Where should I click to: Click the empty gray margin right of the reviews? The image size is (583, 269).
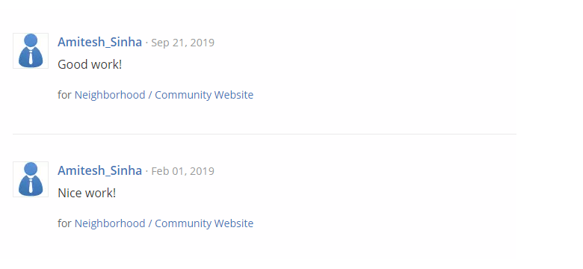point(549,134)
